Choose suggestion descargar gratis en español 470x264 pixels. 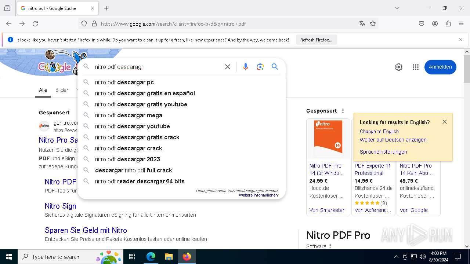coord(181,93)
